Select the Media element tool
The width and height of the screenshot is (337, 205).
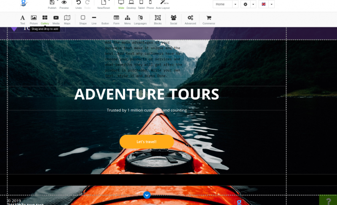(56, 20)
